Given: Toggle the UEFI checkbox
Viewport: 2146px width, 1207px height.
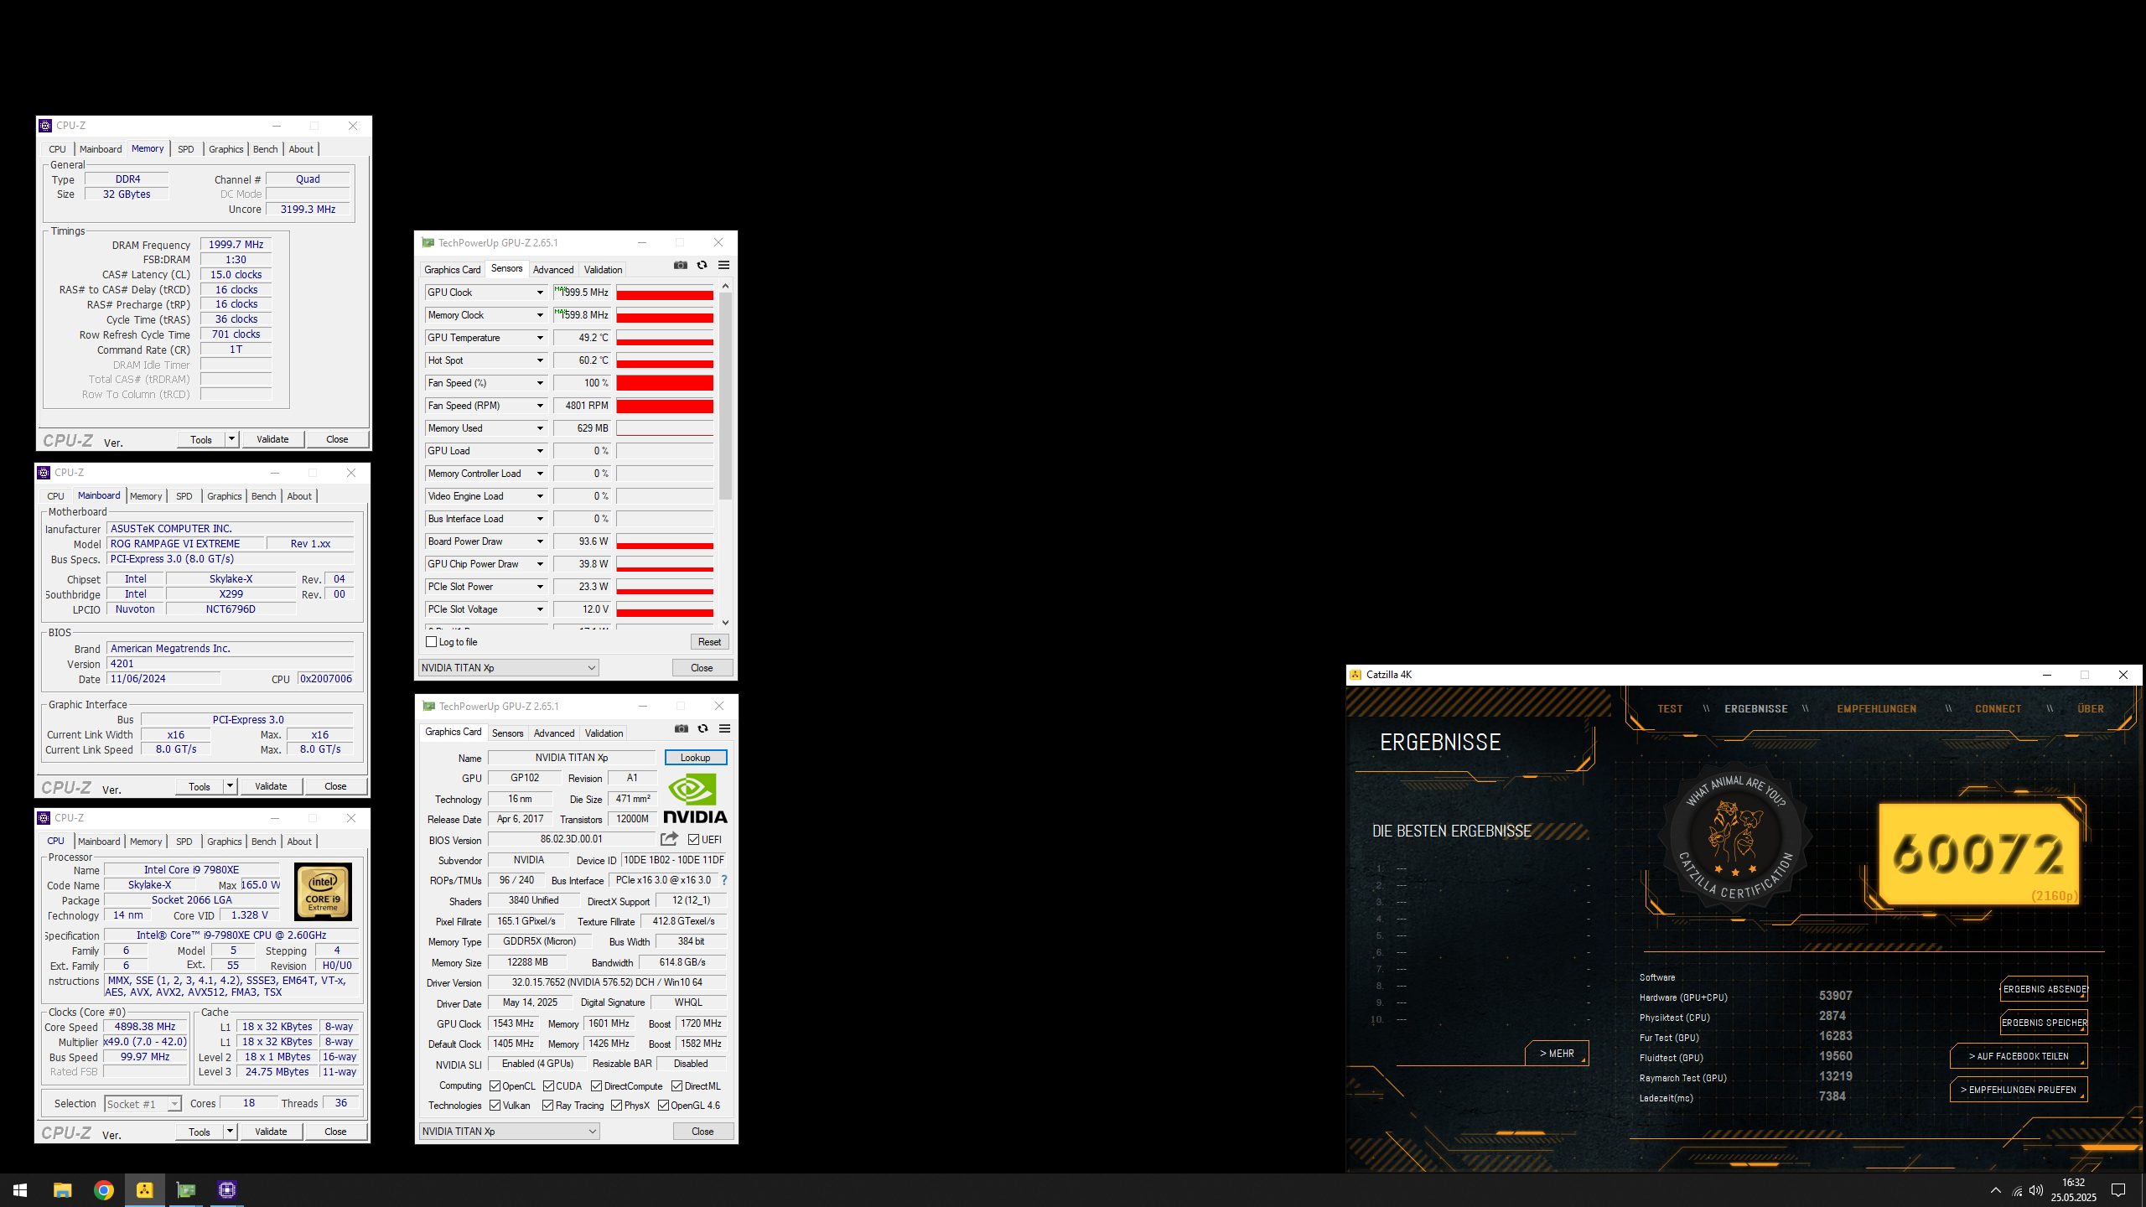Looking at the screenshot, I should point(693,839).
